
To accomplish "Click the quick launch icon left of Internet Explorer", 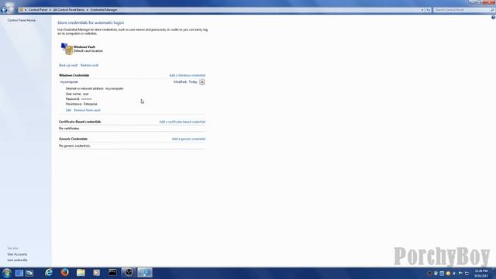I will coord(29,273).
